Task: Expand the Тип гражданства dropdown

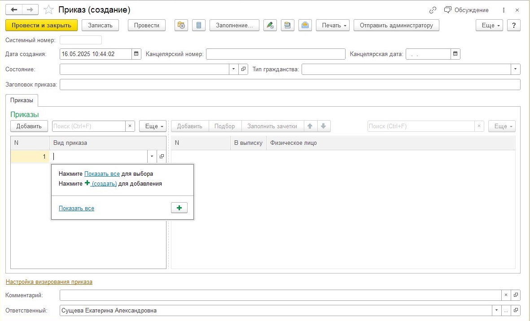Action: click(x=516, y=69)
